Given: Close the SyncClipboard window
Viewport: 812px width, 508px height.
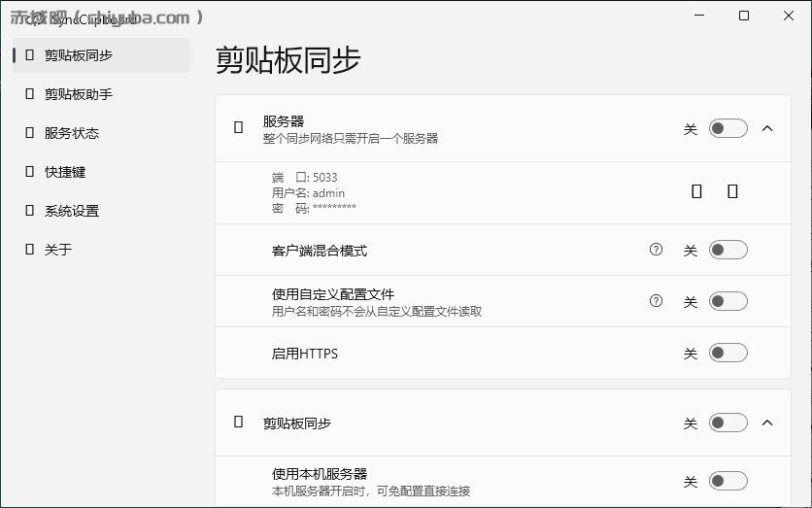Looking at the screenshot, I should click(788, 16).
